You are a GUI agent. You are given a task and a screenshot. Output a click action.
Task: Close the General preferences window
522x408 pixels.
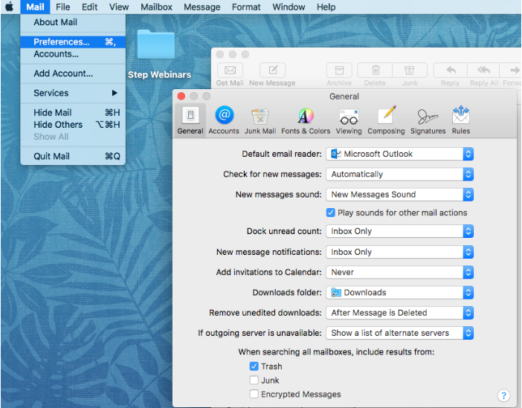coord(181,96)
